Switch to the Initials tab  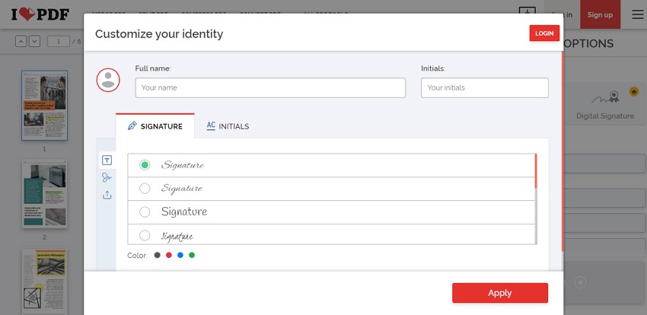[228, 126]
